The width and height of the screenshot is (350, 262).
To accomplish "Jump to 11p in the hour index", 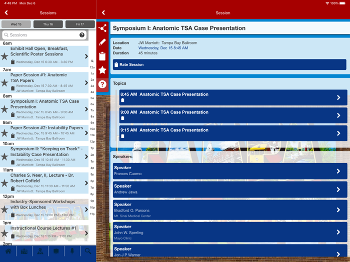I will (92, 214).
